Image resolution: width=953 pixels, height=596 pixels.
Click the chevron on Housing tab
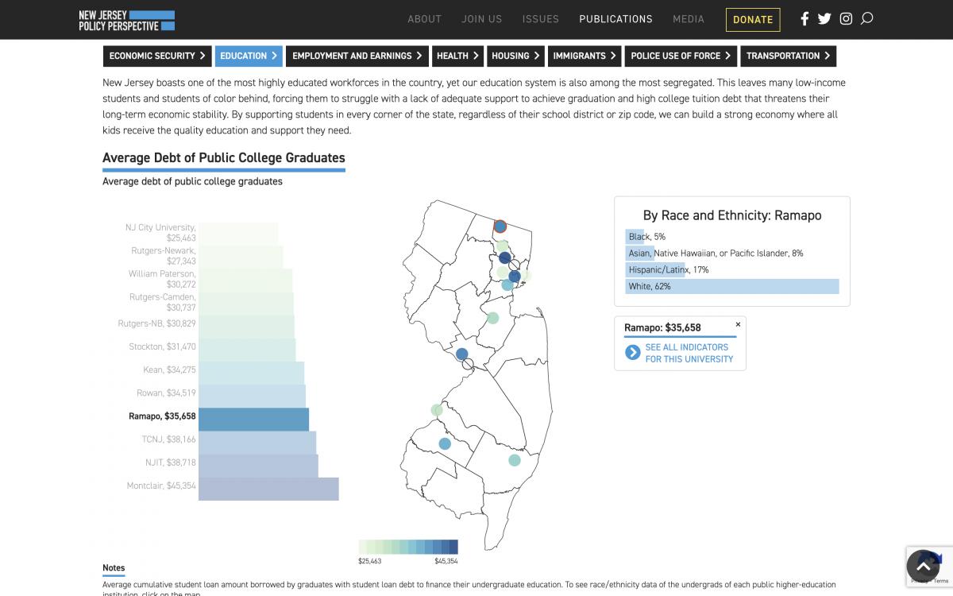coord(537,56)
